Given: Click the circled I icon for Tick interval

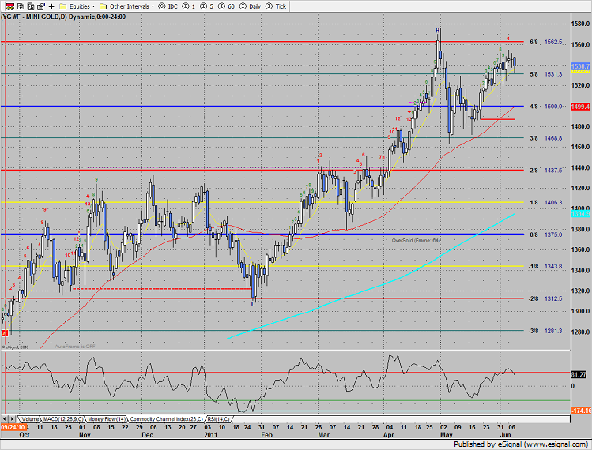Looking at the screenshot, I should click(270, 6).
